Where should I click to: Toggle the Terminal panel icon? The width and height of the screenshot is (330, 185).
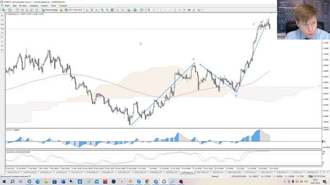click(x=32, y=10)
